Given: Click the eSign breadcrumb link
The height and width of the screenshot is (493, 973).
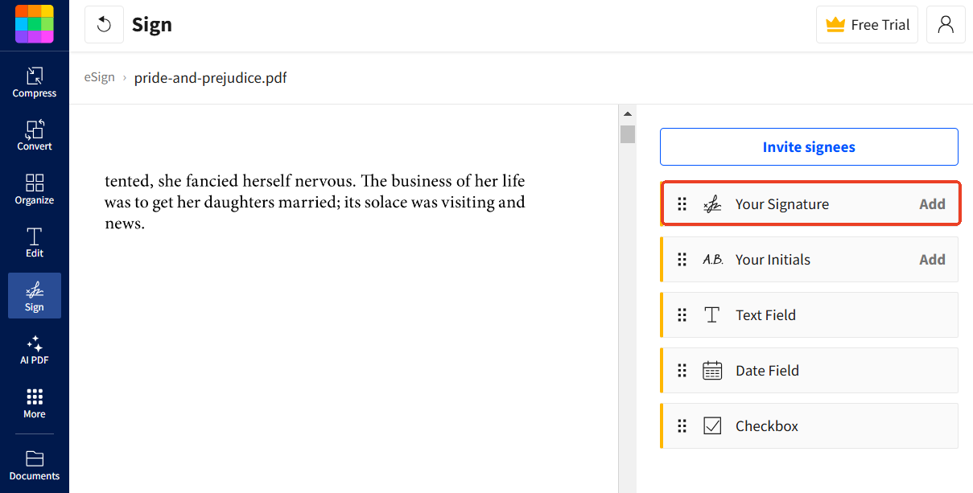Looking at the screenshot, I should [x=99, y=77].
